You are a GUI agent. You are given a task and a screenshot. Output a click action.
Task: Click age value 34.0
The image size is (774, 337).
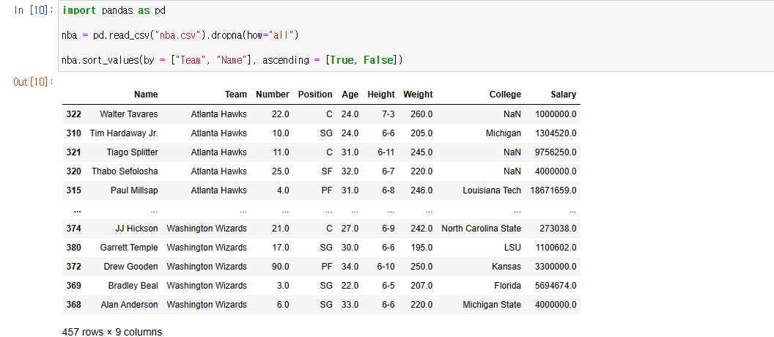(350, 267)
